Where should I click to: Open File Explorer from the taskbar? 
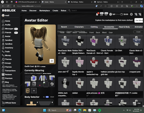85,110
